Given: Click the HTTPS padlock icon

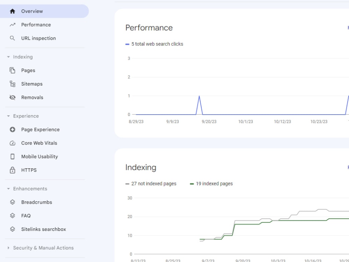Looking at the screenshot, I should pyautogui.click(x=13, y=170).
